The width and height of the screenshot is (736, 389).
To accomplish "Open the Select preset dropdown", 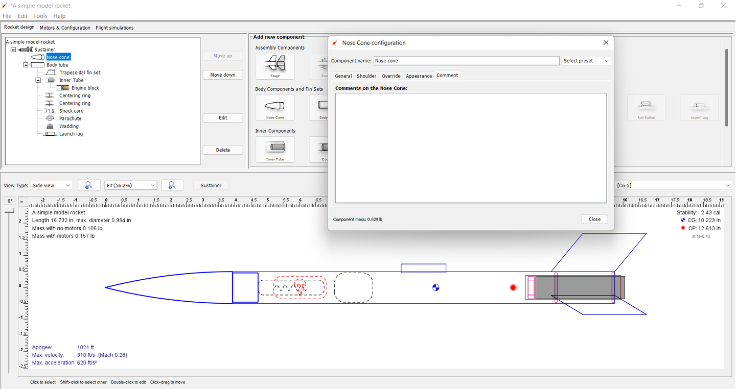I will tap(586, 61).
